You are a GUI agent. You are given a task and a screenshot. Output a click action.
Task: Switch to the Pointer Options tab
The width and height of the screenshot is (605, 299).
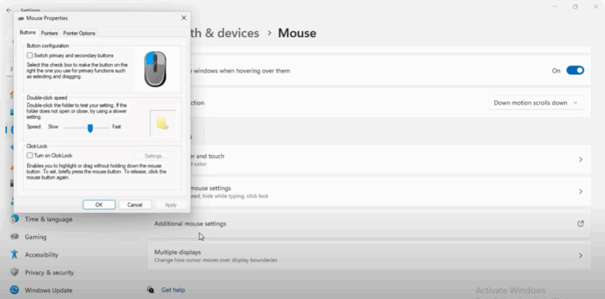[79, 33]
